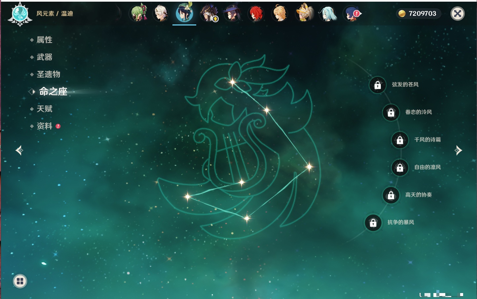Open the four-square grid menu button
This screenshot has width=477, height=299.
(20, 281)
